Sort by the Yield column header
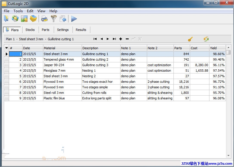 tap(217, 48)
